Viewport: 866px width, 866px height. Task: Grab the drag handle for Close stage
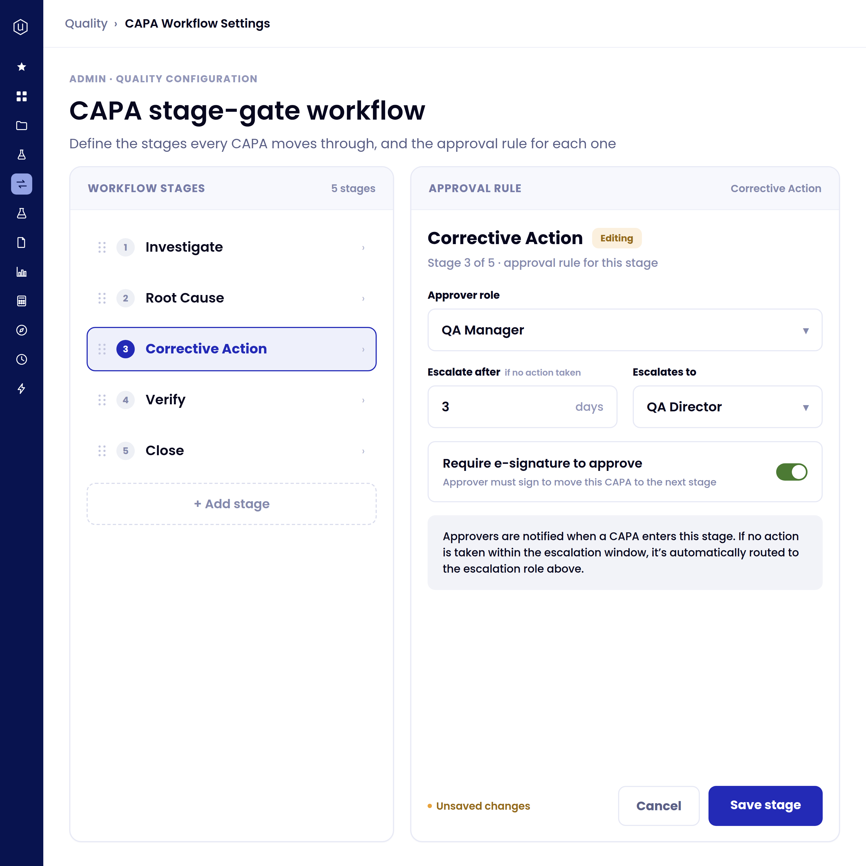coord(102,451)
